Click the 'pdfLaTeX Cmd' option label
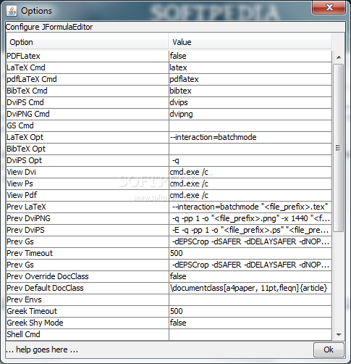Viewport: 351px width, 364px height. point(32,79)
